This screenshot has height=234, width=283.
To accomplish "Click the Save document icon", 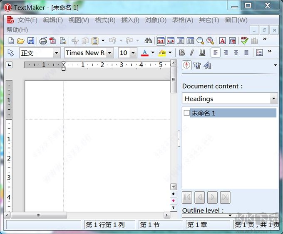I will (31, 41).
